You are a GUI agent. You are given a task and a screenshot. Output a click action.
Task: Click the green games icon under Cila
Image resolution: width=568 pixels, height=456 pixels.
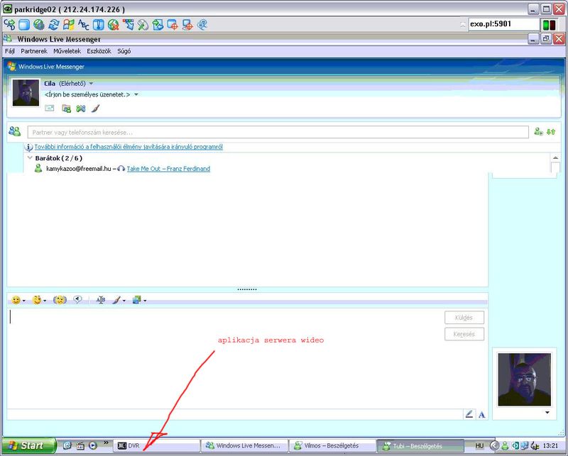point(81,109)
